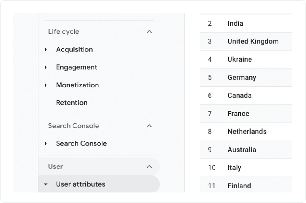Click the United Kingdom table row

pos(253,41)
